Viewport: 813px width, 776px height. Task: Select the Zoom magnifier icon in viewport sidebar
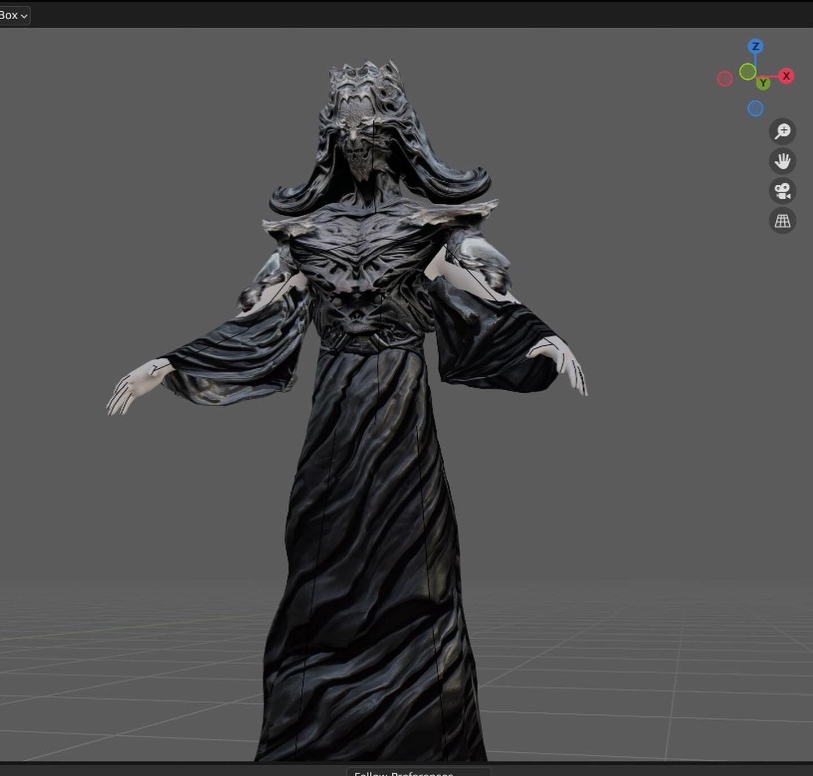pyautogui.click(x=781, y=132)
